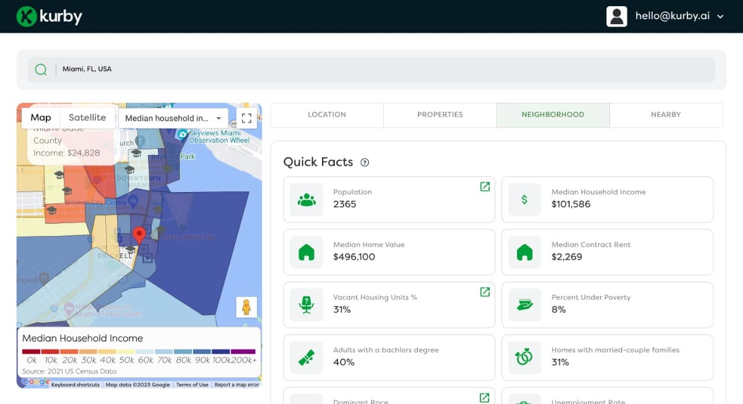Select the Neighborhood tab
The image size is (743, 404).
tap(553, 115)
